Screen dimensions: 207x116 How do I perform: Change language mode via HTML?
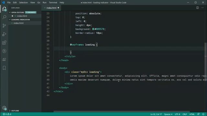coord(192,114)
